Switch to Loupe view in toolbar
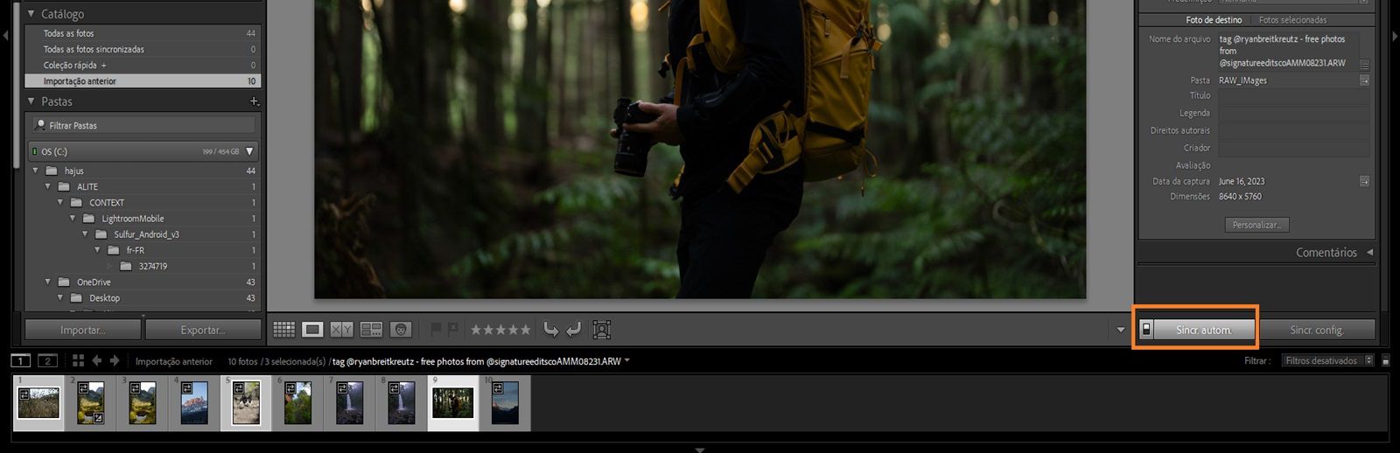Screen dimensions: 1400x453 tap(312, 330)
